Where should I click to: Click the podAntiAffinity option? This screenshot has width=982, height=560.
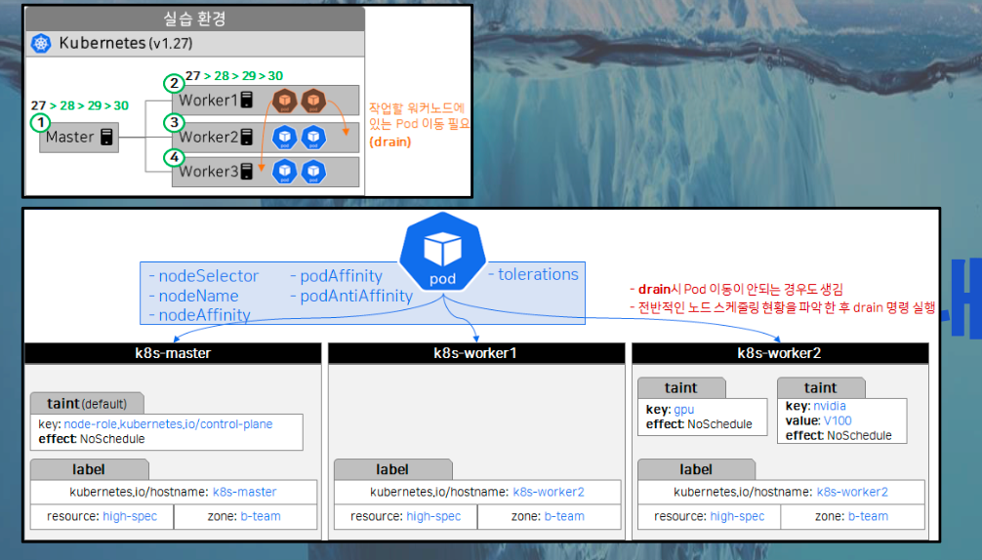pos(351,296)
